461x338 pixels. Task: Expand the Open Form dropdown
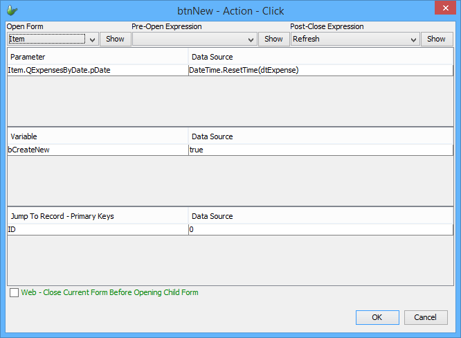[93, 39]
